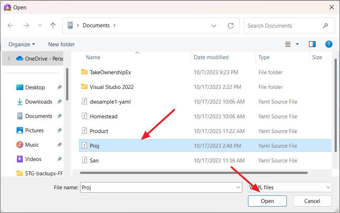
Task: Select Documents in the breadcrumb path
Action: click(x=96, y=25)
